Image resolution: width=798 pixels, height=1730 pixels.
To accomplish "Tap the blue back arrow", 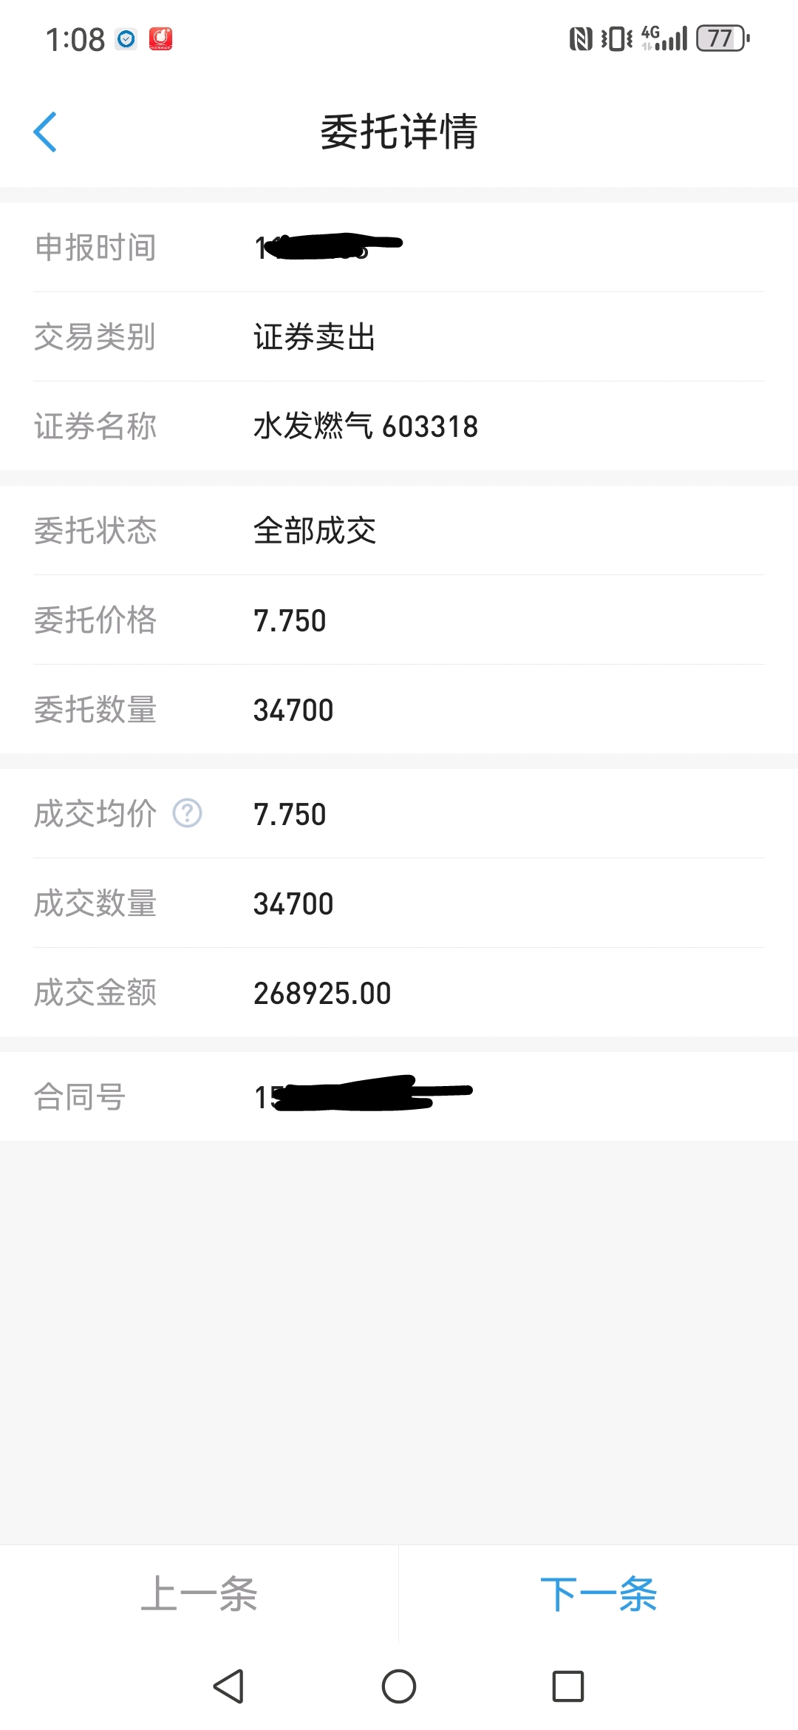I will (x=45, y=132).
